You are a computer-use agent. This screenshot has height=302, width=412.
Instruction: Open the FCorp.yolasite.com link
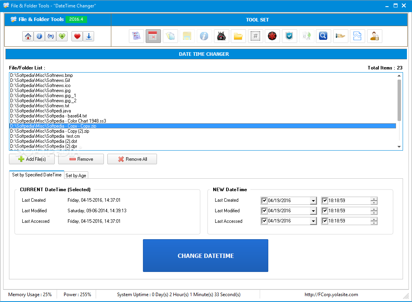pos(331,295)
